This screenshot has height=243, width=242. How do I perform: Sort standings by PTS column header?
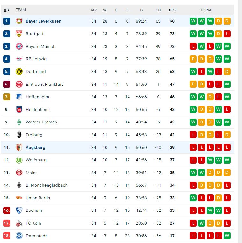[172, 10]
